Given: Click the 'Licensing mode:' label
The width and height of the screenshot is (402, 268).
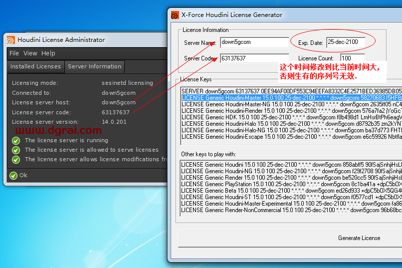Looking at the screenshot, I should (x=35, y=83).
